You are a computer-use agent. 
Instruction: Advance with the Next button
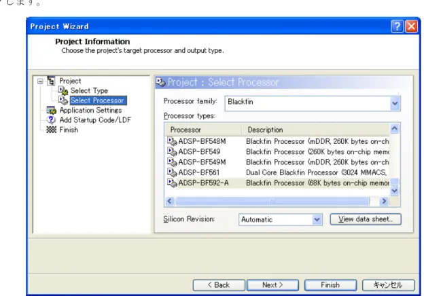click(272, 285)
